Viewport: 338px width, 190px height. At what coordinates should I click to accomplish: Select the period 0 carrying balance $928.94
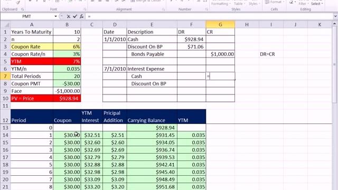tap(152, 128)
